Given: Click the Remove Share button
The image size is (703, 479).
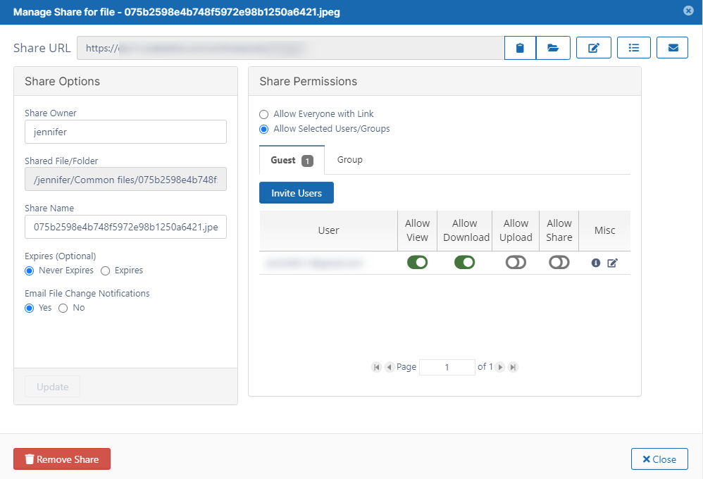Looking at the screenshot, I should (62, 459).
